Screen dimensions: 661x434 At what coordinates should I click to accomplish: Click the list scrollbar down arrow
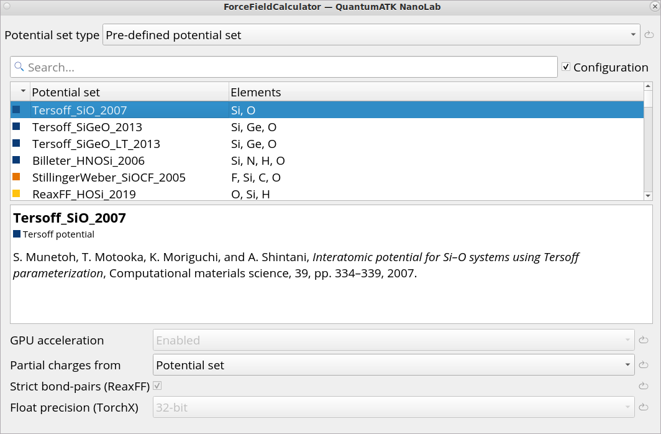point(648,196)
